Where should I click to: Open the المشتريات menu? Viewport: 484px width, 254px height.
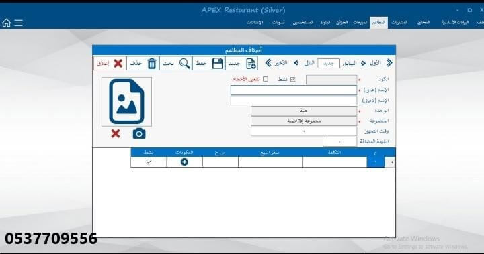pos(399,23)
